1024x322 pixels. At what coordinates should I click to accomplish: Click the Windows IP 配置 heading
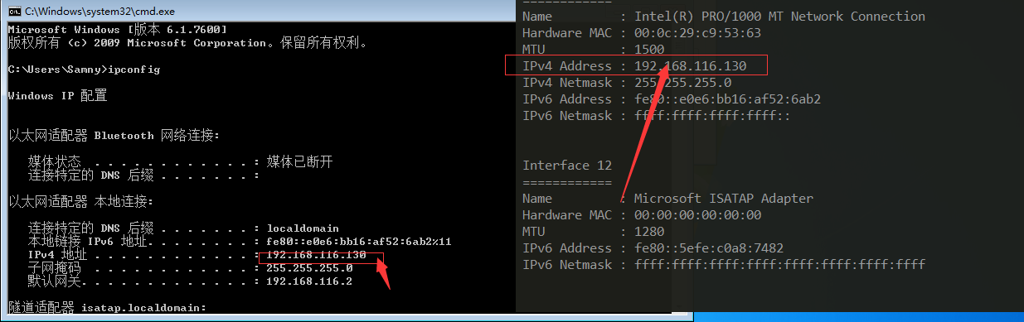pos(57,96)
